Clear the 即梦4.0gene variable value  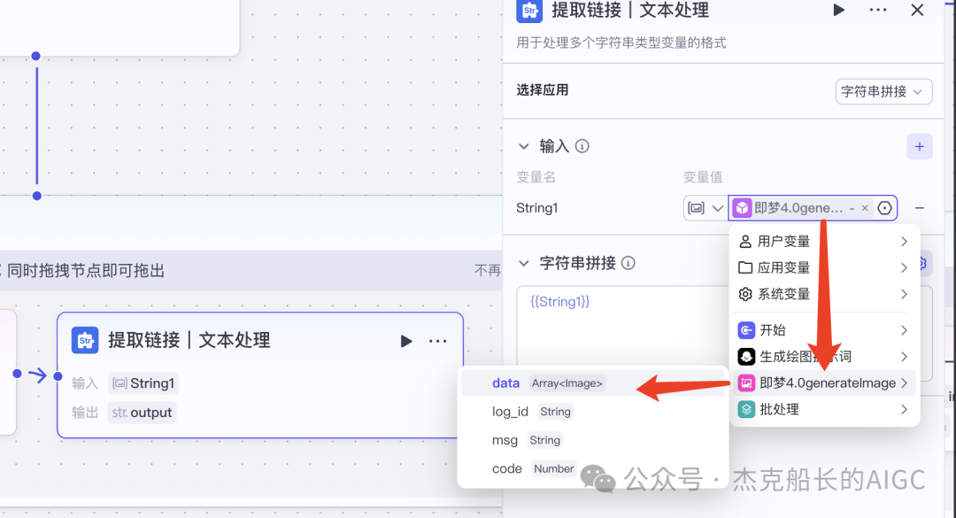(x=865, y=208)
